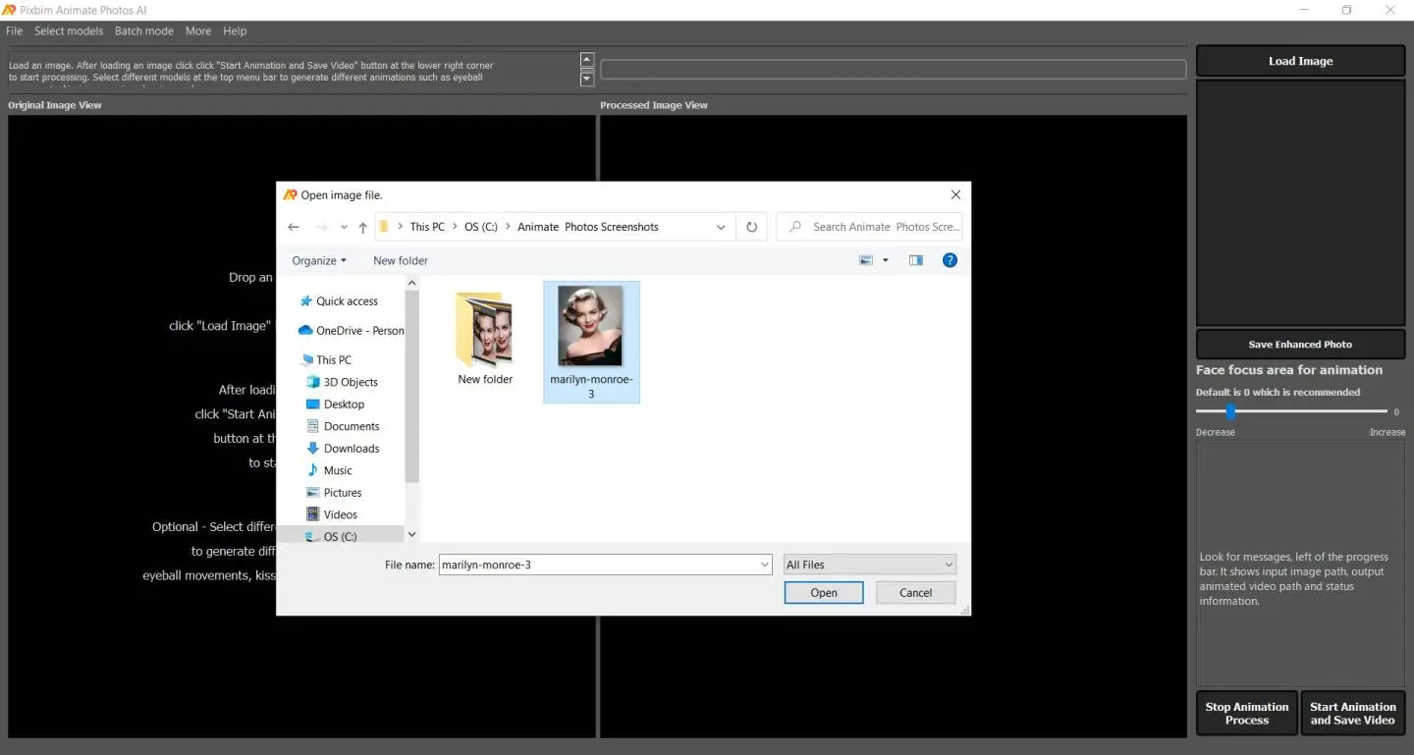Select This PC in navigation tree
This screenshot has width=1414, height=755.
point(325,360)
